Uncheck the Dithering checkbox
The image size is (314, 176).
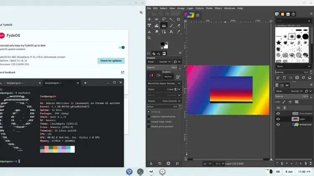click(x=149, y=112)
